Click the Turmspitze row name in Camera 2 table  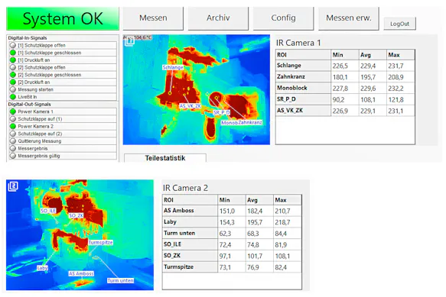(x=178, y=267)
